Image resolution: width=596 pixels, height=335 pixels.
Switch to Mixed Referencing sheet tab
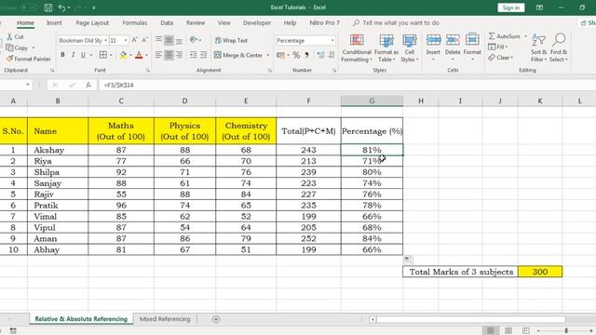(165, 319)
